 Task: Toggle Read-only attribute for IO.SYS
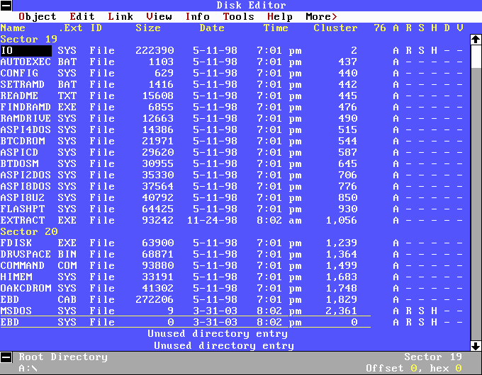408,51
